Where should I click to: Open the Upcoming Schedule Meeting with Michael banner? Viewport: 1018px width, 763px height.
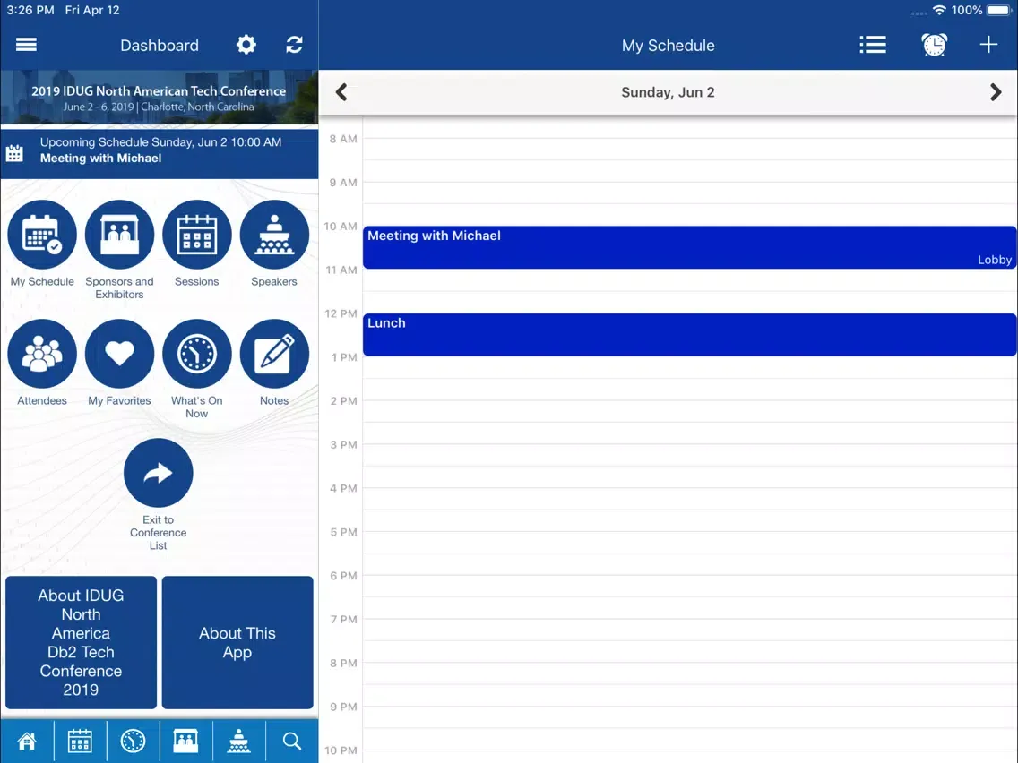pyautogui.click(x=160, y=153)
